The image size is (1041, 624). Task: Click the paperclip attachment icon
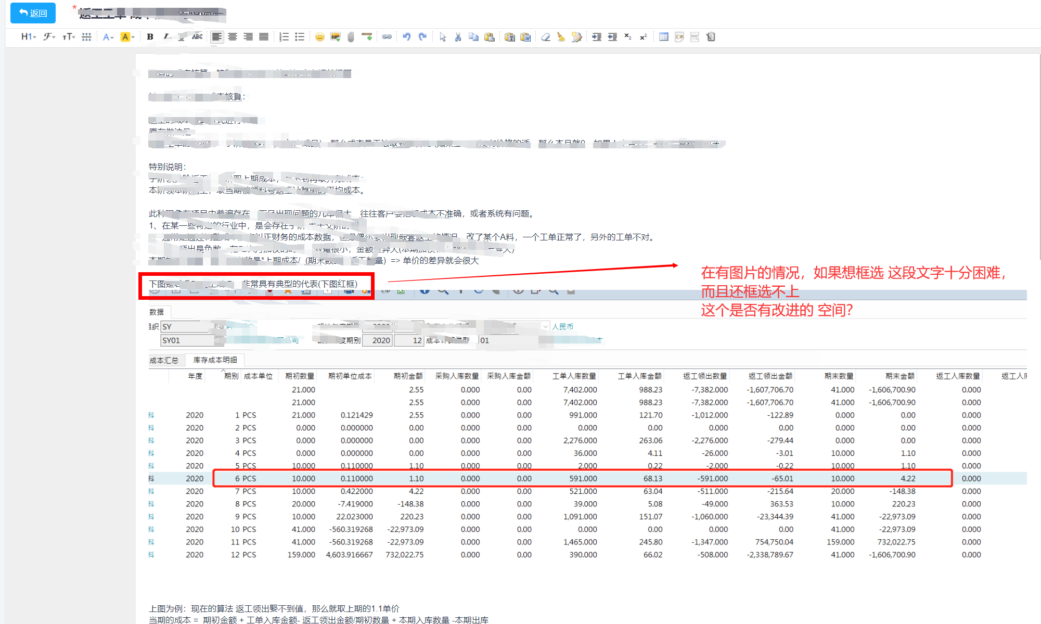(351, 37)
